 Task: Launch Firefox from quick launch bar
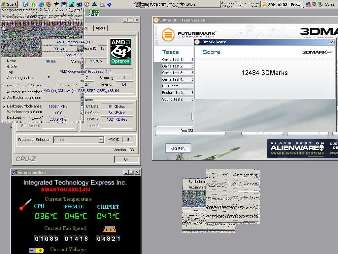(49, 4)
